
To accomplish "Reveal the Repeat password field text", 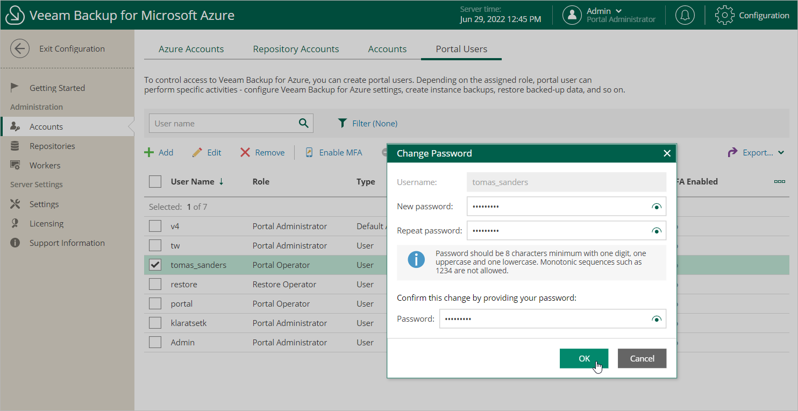I will click(x=656, y=231).
